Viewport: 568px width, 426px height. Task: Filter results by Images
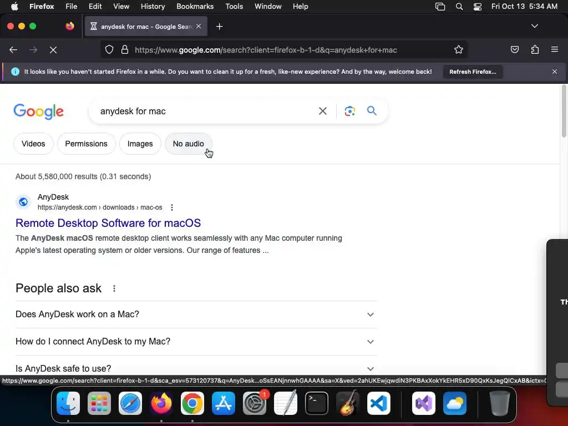(140, 144)
